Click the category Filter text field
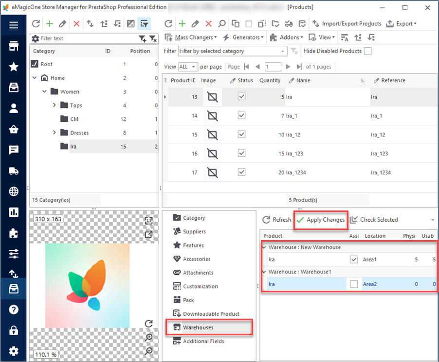The width and height of the screenshot is (439, 362). (x=89, y=38)
